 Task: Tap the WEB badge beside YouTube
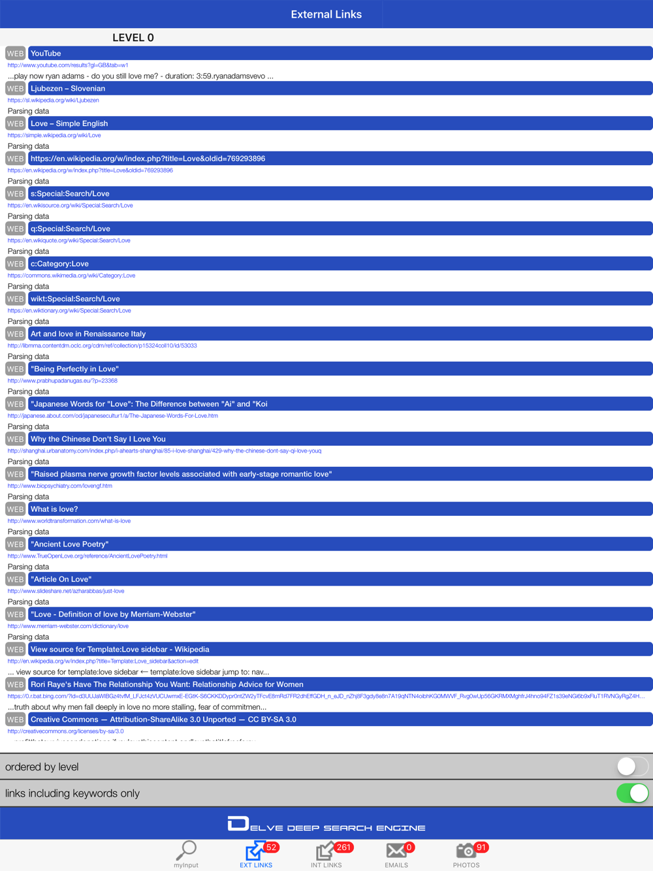pos(16,54)
